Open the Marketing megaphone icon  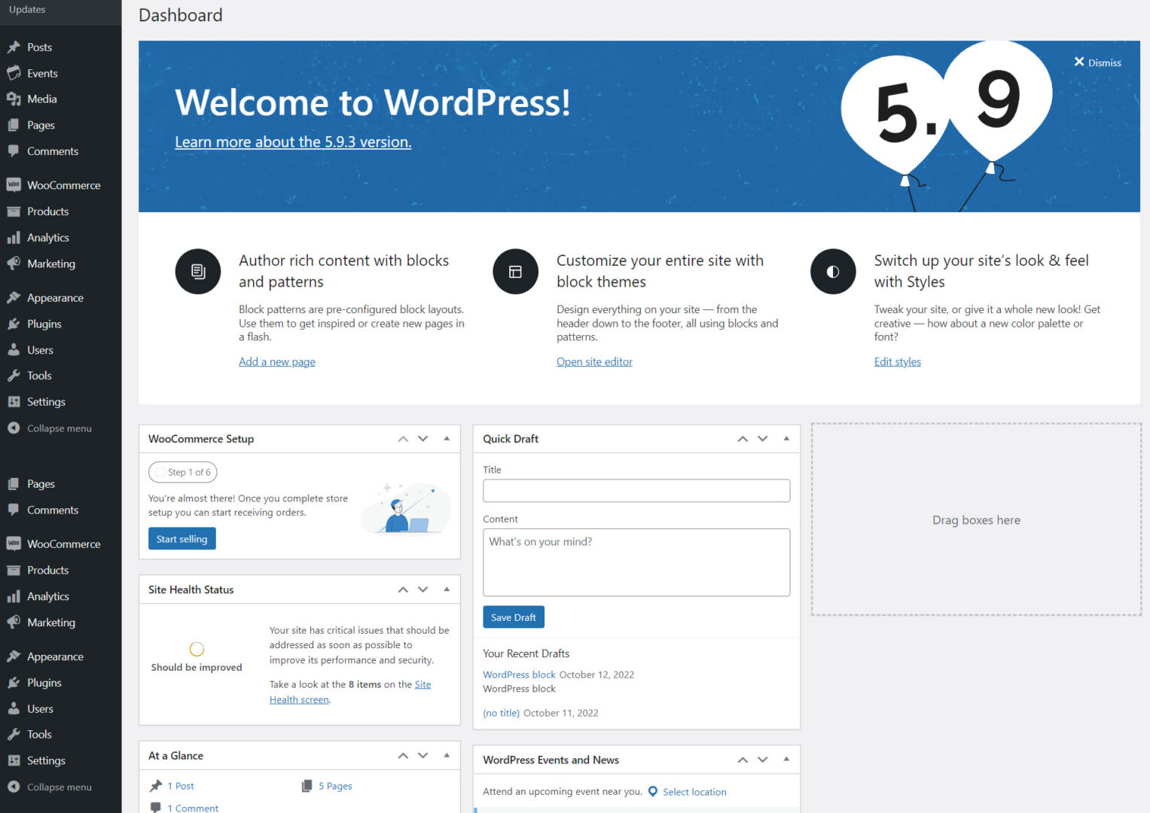pos(15,263)
